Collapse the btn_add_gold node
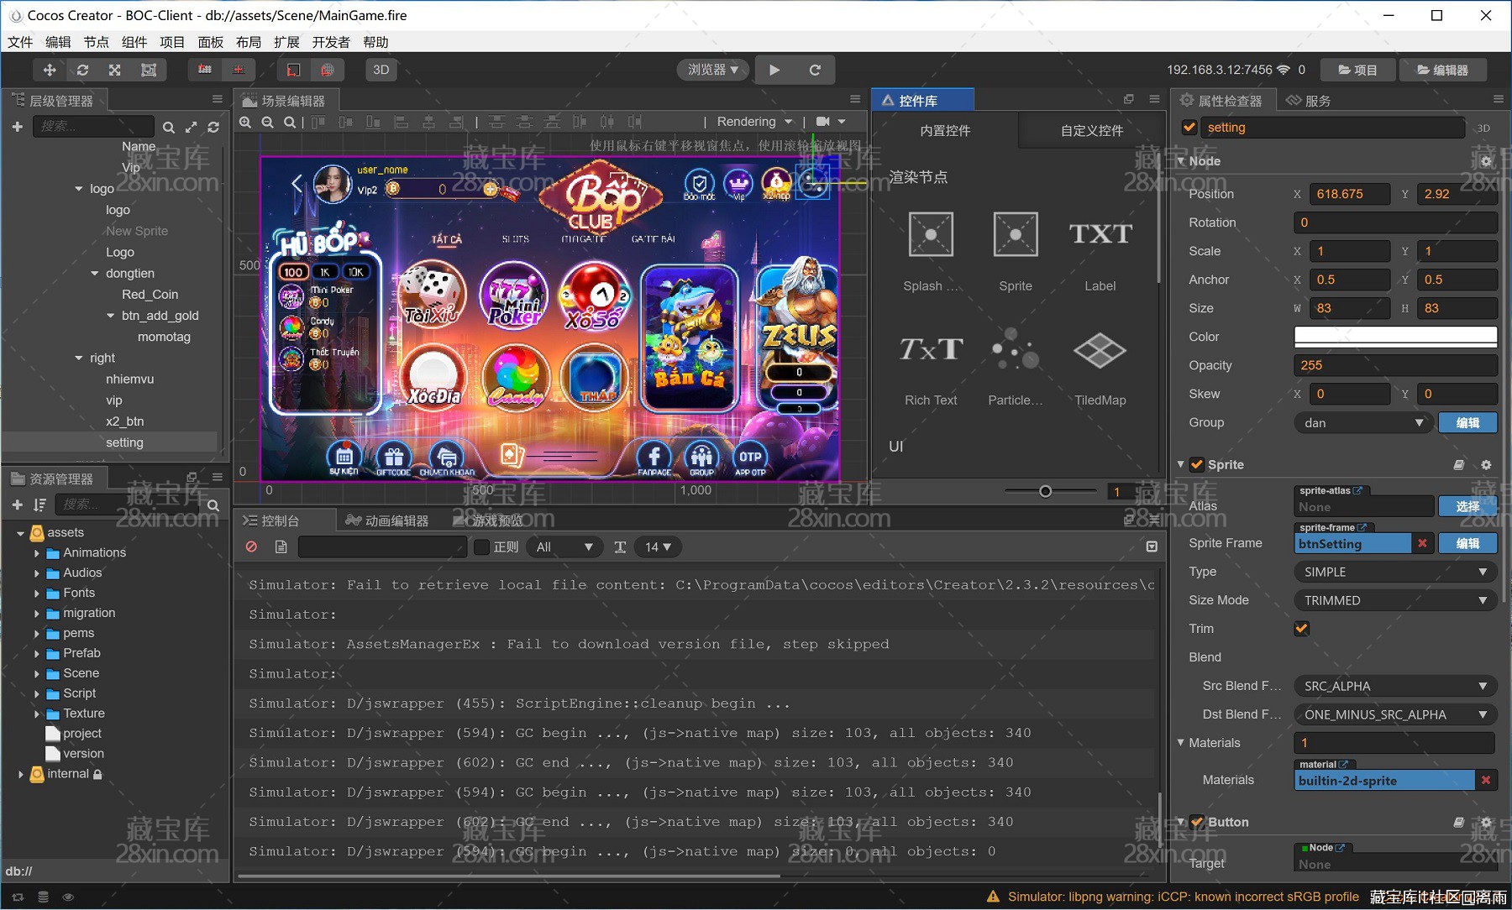 (110, 316)
